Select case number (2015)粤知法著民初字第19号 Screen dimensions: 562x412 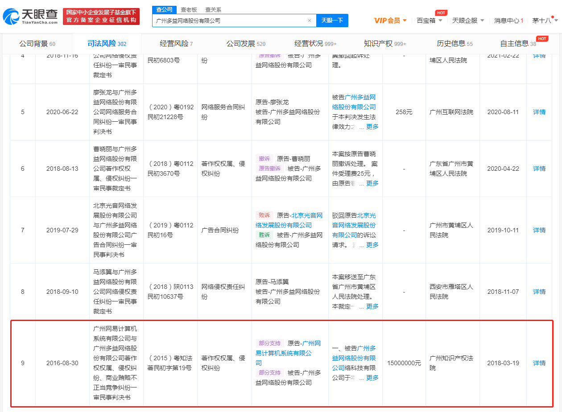[x=170, y=363]
